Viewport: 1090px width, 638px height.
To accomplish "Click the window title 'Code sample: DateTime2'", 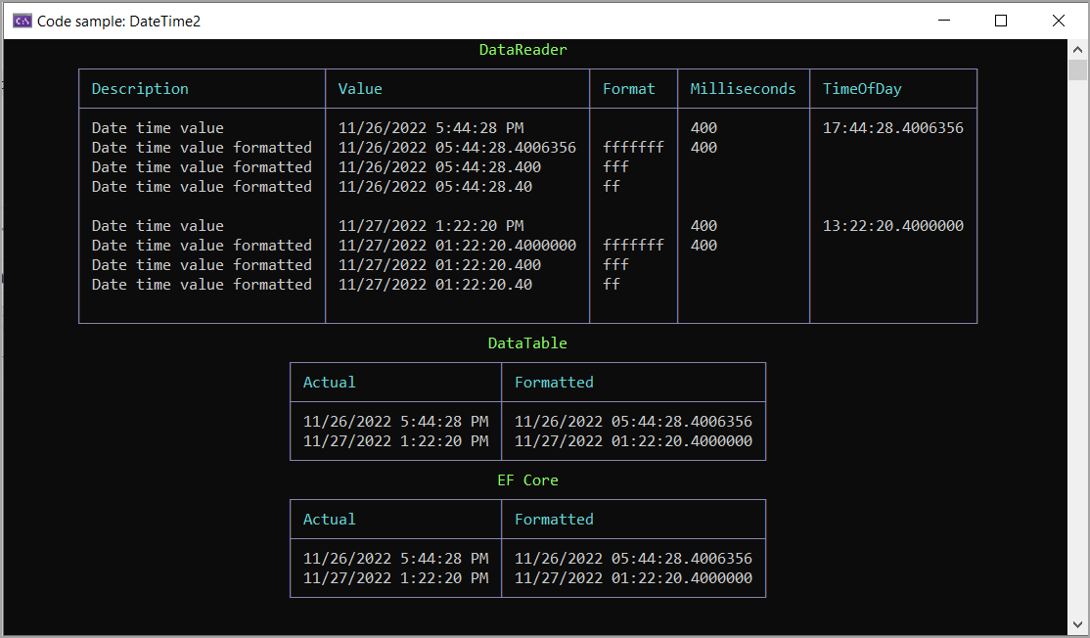I will coord(118,21).
